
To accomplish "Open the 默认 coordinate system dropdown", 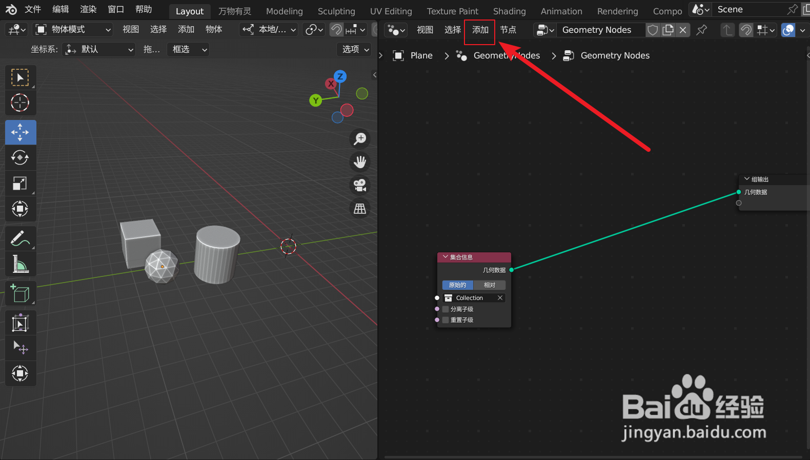I will tap(99, 50).
